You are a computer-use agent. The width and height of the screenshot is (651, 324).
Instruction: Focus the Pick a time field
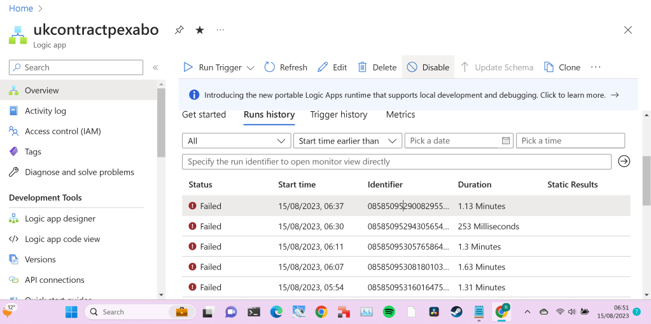570,140
